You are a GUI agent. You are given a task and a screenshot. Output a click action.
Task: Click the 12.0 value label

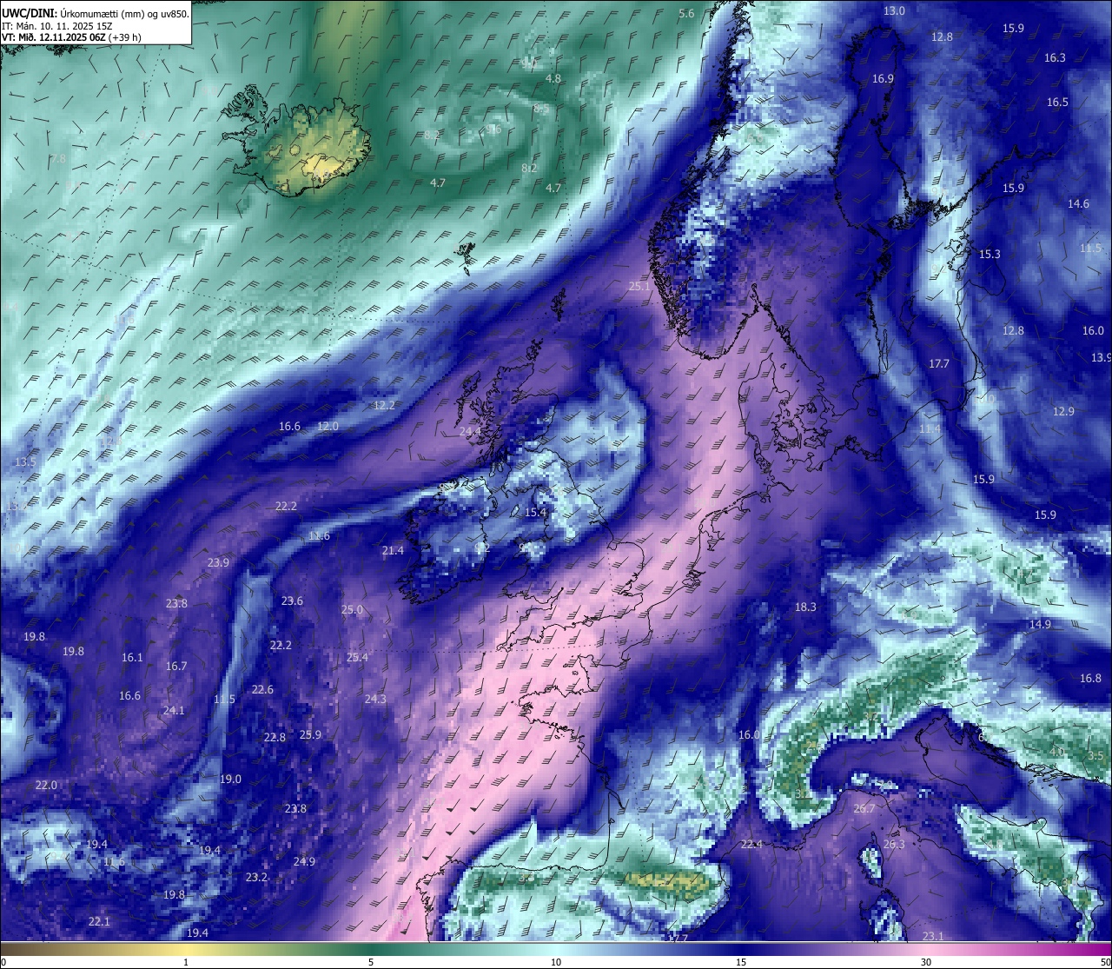coord(328,426)
